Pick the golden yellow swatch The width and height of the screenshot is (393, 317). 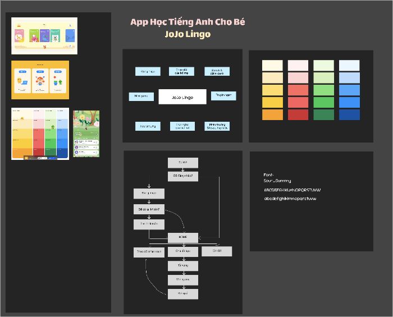click(272, 103)
